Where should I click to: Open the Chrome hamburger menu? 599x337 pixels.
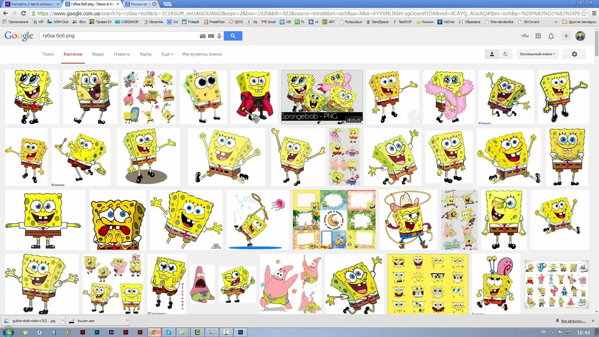click(594, 13)
